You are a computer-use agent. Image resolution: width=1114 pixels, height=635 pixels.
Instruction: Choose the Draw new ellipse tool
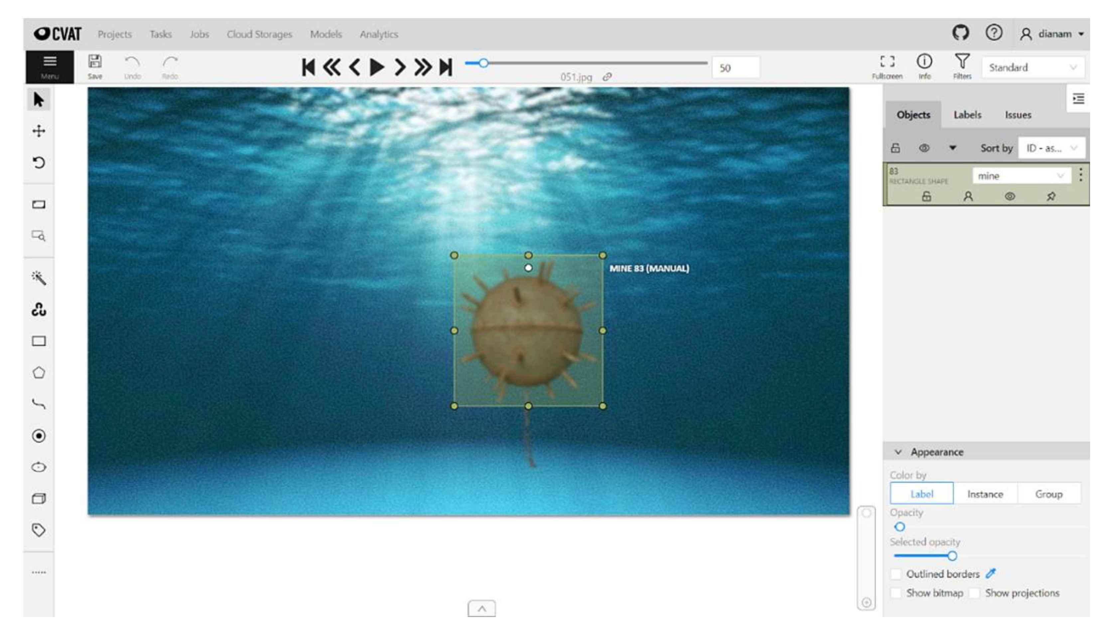[38, 467]
